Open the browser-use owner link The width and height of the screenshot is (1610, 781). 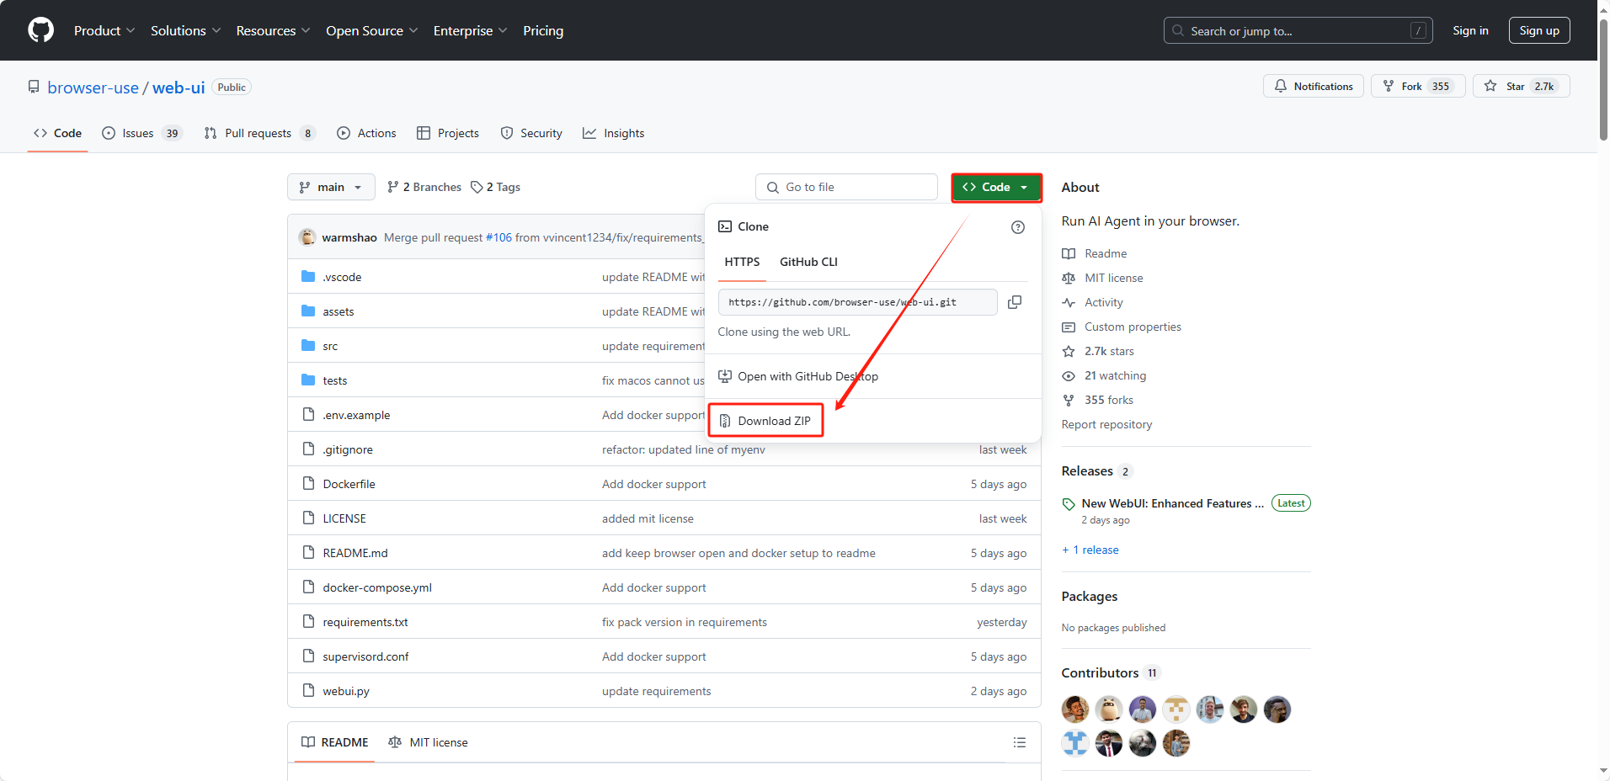(93, 88)
